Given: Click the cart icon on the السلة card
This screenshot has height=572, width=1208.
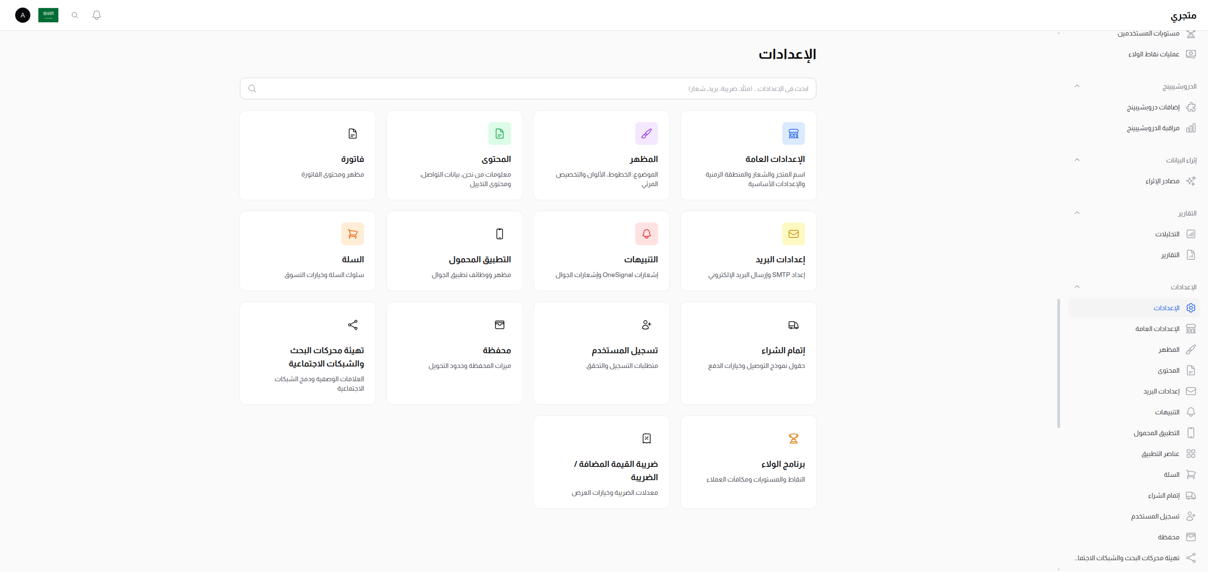Looking at the screenshot, I should click(353, 233).
